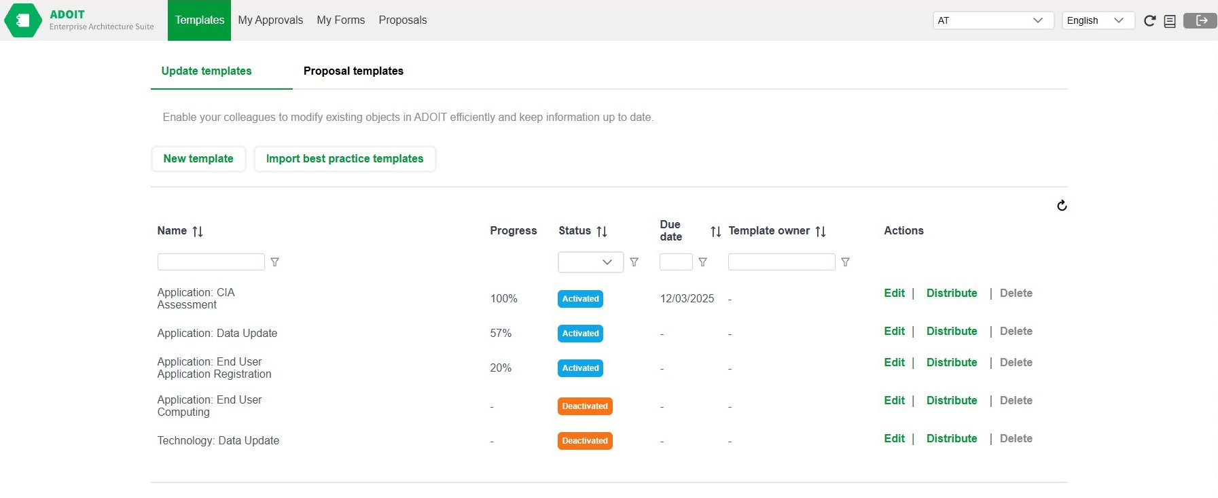Open the Status filter dropdown
This screenshot has width=1218, height=498.
click(590, 262)
